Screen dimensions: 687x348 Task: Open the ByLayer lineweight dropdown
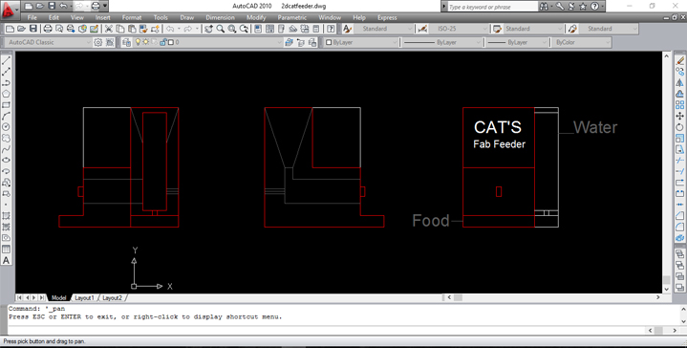click(517, 42)
